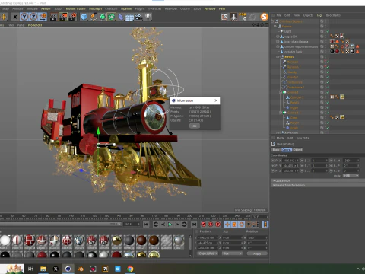Click Go to End of timeline
365x274 pixels.
(194, 225)
